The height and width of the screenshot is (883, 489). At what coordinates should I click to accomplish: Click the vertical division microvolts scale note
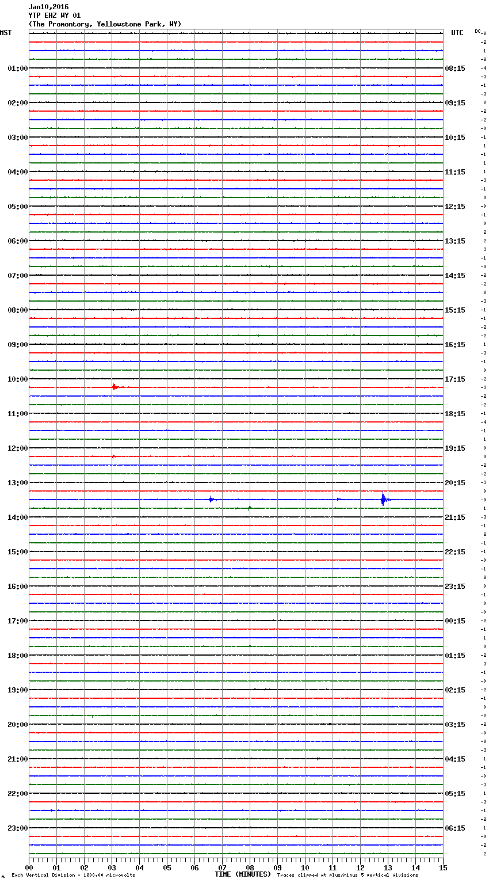coord(73,875)
